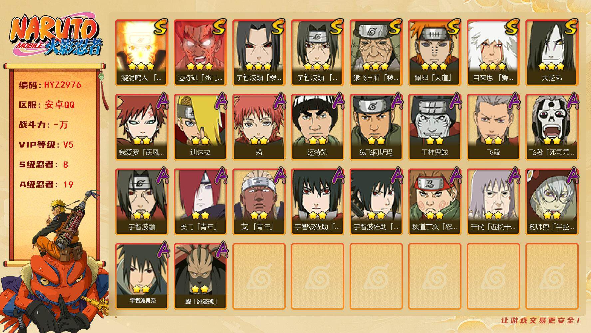Screen dimensions: 591x333
Task: Click the S级忍者 count label
Action: click(x=44, y=165)
